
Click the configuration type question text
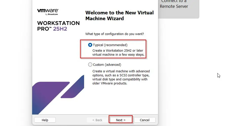point(116,34)
